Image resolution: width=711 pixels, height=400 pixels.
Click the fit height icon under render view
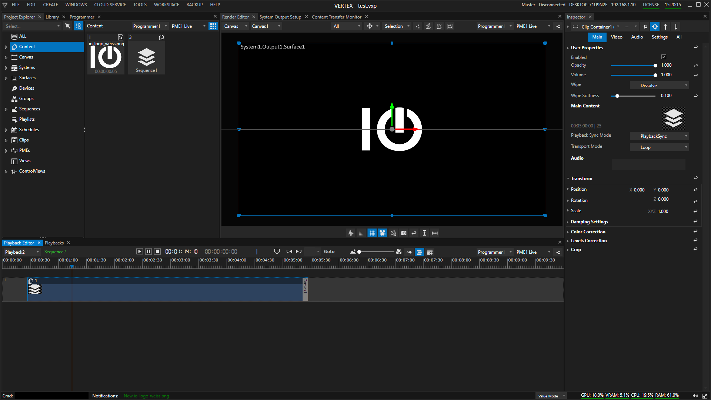click(x=424, y=233)
